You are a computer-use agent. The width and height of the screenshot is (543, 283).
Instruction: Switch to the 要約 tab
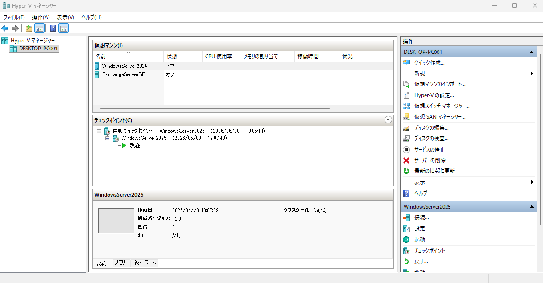click(x=101, y=263)
